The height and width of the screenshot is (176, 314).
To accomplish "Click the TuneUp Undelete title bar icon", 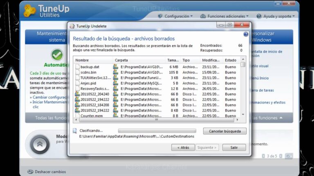I will coord(72,26).
